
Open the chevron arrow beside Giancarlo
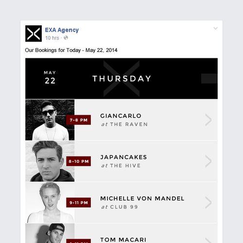208,120
